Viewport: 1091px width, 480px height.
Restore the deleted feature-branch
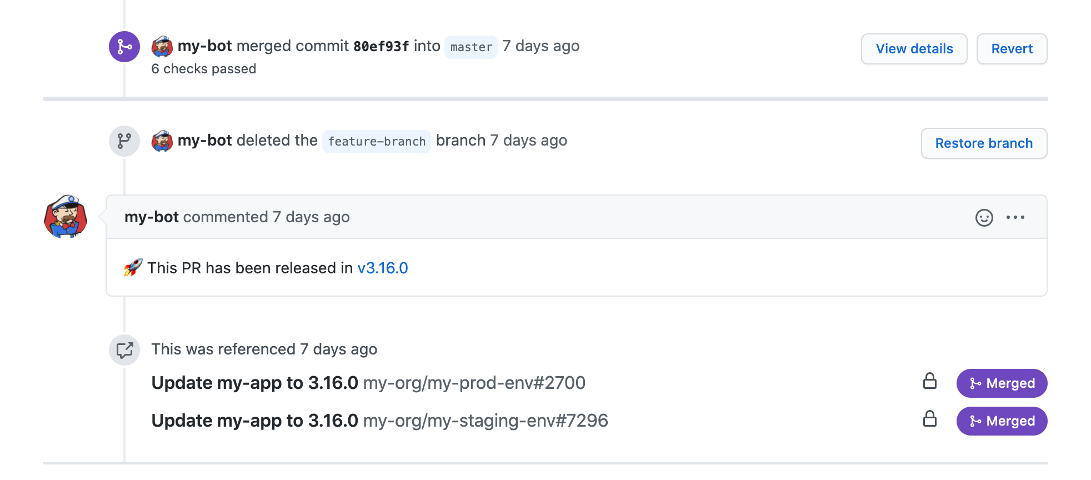coord(983,143)
